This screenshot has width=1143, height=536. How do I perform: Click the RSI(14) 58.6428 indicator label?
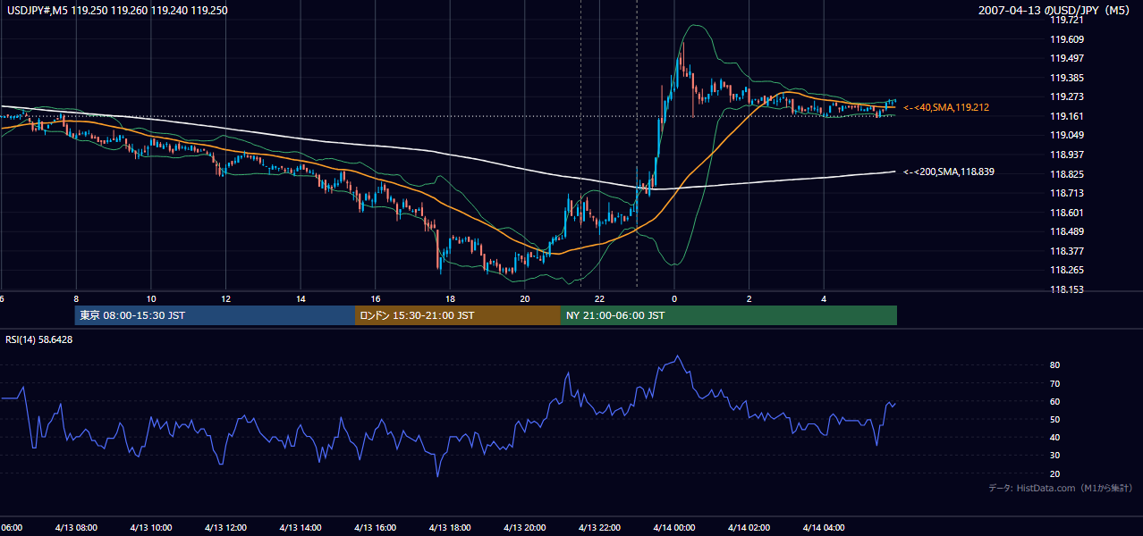point(39,339)
